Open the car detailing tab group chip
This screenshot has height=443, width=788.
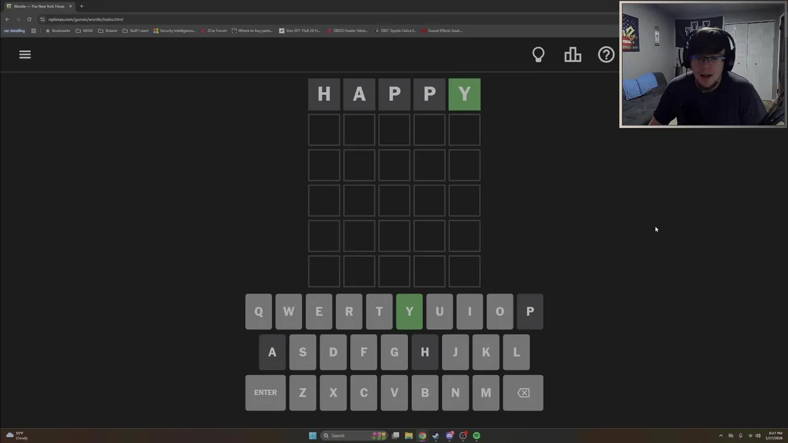point(15,31)
